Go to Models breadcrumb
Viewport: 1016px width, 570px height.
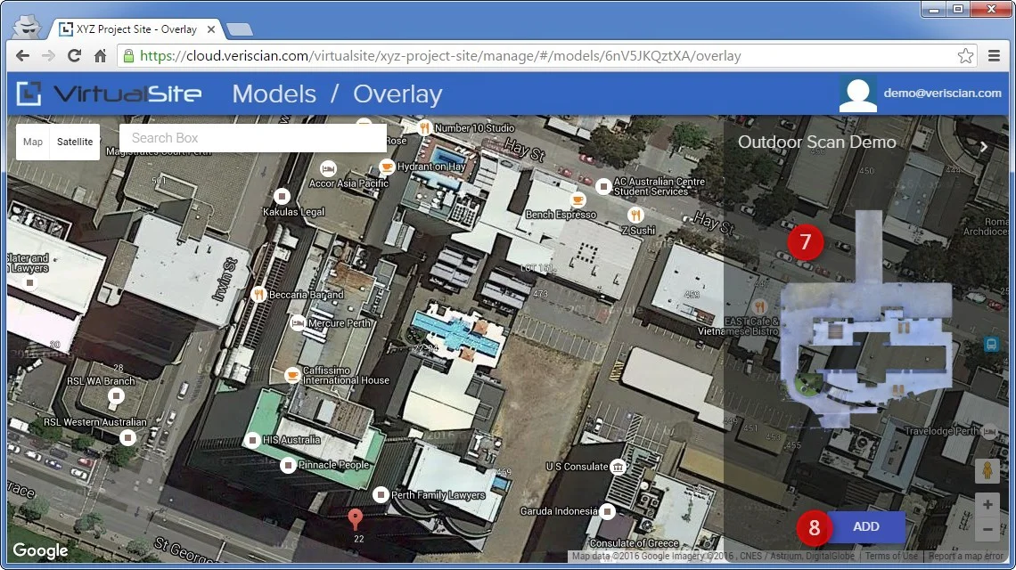click(274, 94)
